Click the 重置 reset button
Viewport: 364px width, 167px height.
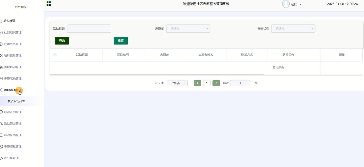pos(121,41)
